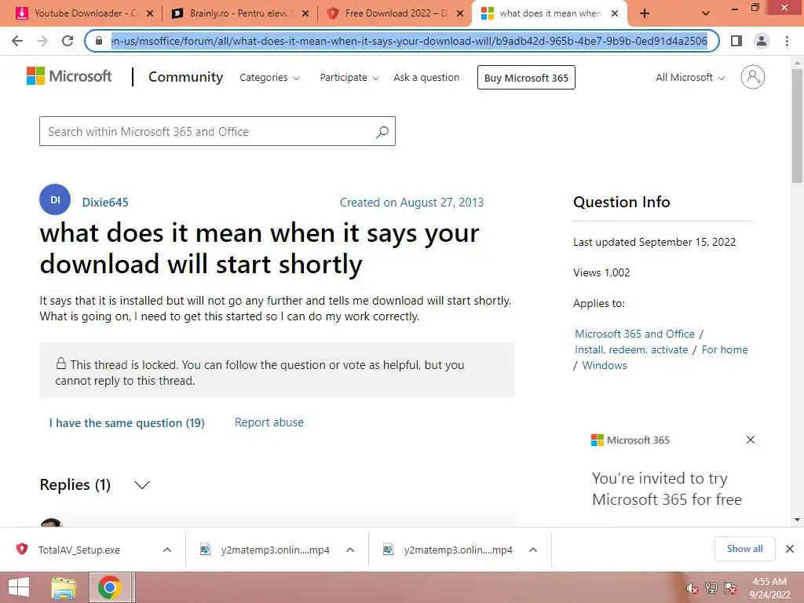Click the Microsoft logo
The width and height of the screenshot is (804, 603).
[x=69, y=76]
